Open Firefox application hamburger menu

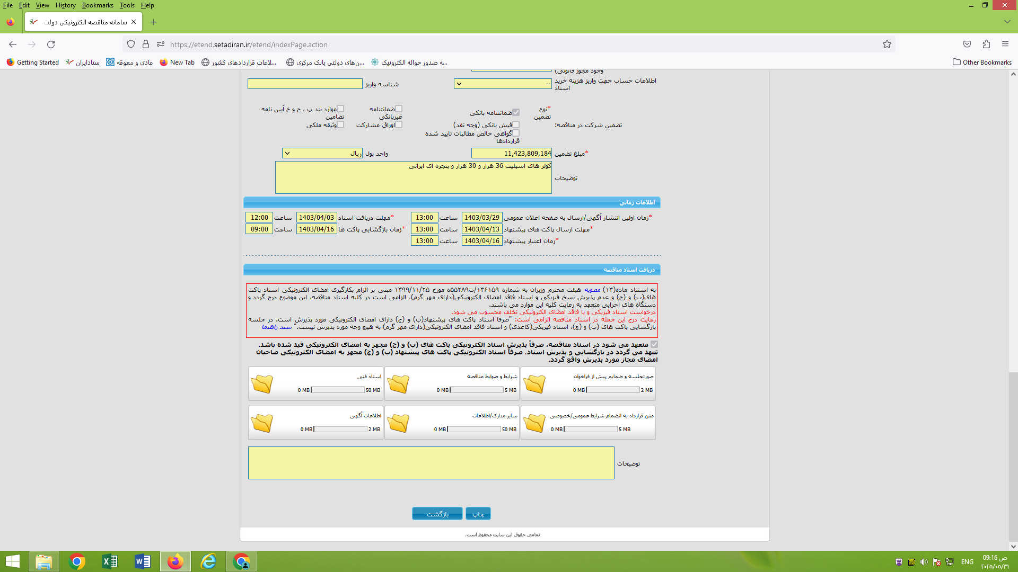1005,44
